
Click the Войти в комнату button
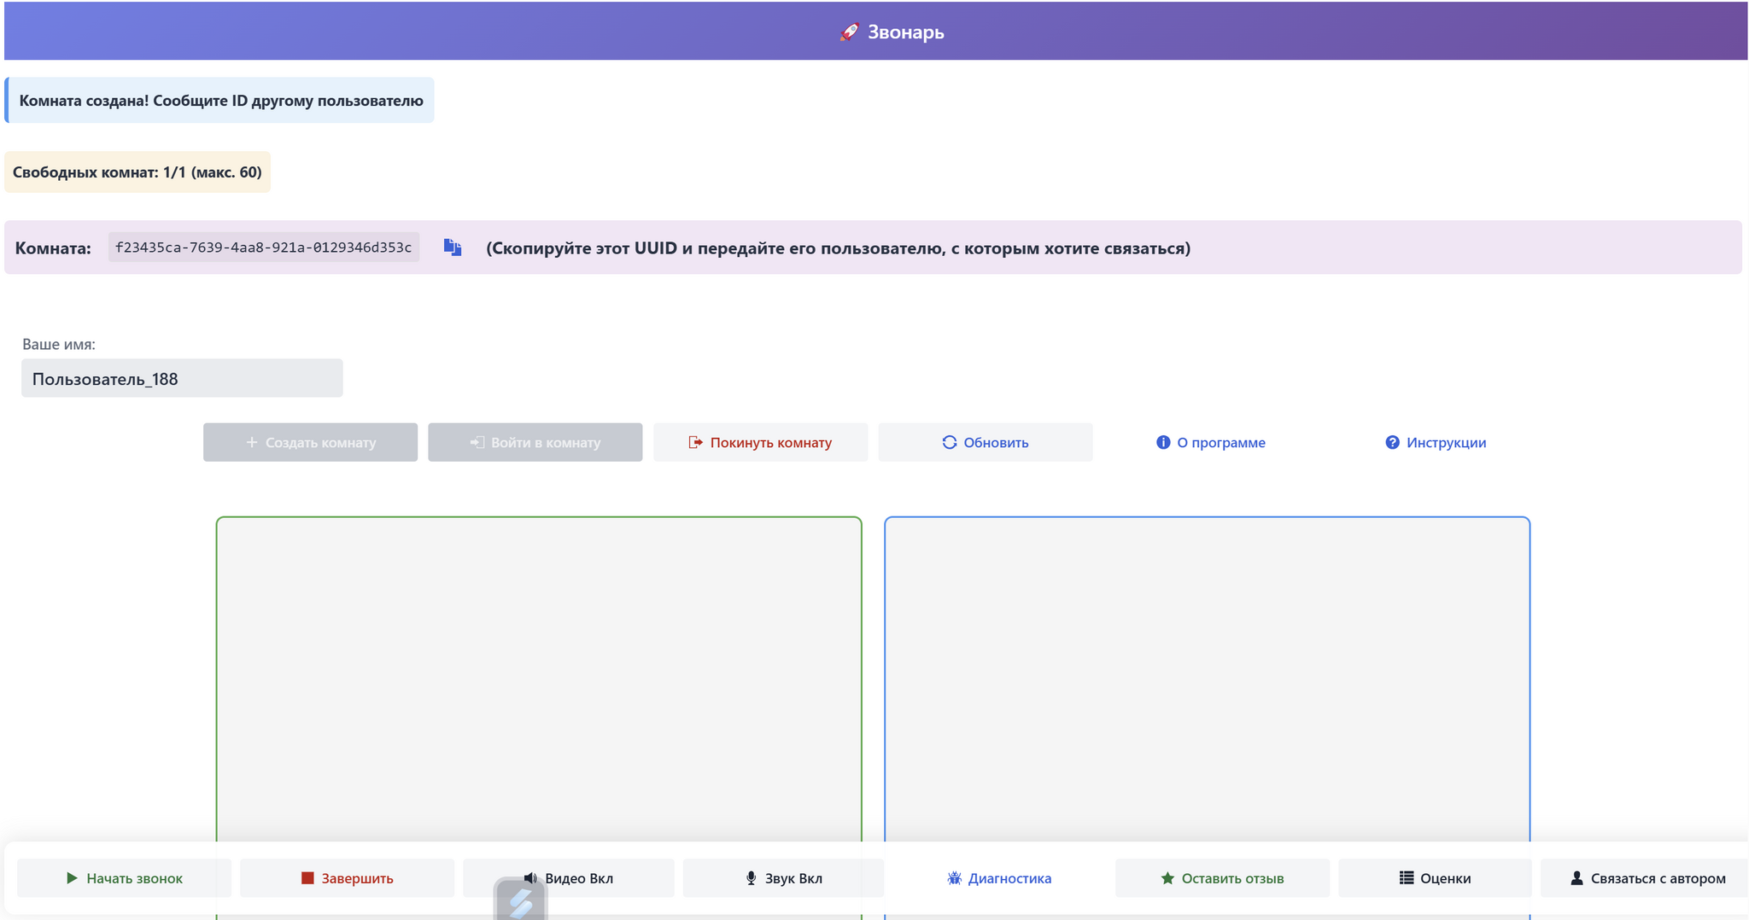pos(535,442)
